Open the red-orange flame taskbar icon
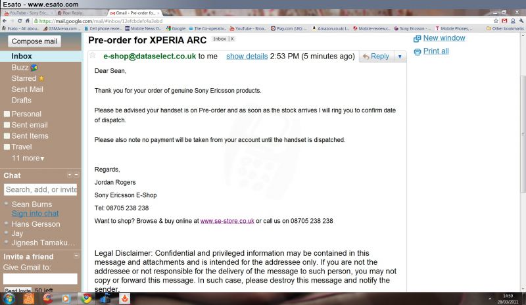This screenshot has height=305, width=526. [x=125, y=298]
